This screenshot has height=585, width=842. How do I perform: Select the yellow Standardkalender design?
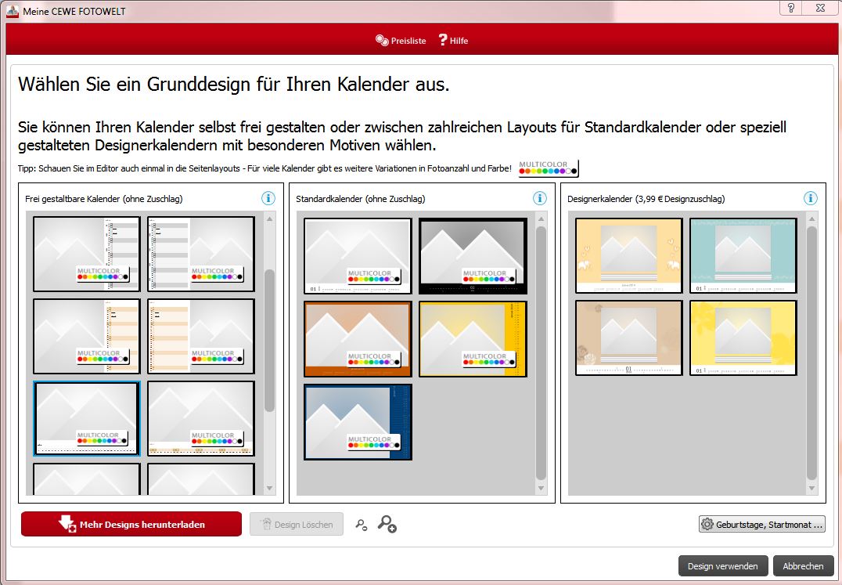pos(473,338)
